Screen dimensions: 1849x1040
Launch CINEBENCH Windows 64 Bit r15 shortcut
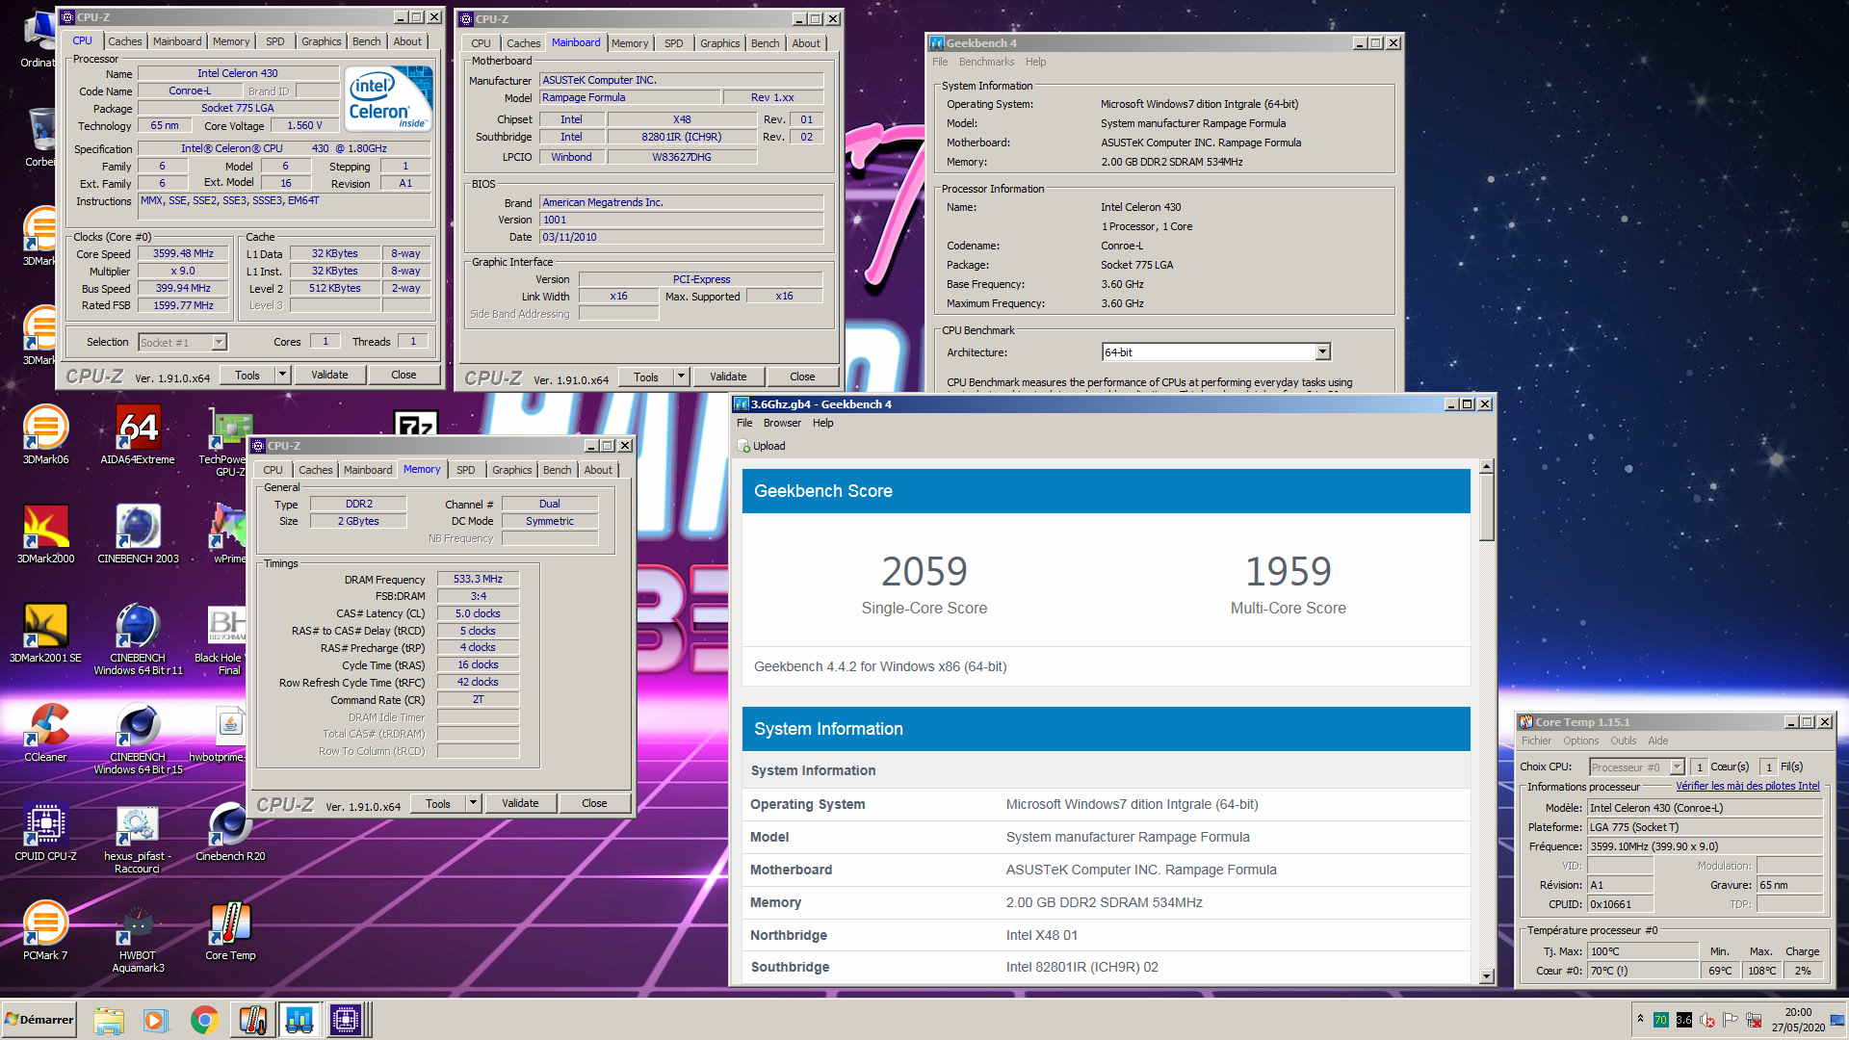pyautogui.click(x=138, y=739)
